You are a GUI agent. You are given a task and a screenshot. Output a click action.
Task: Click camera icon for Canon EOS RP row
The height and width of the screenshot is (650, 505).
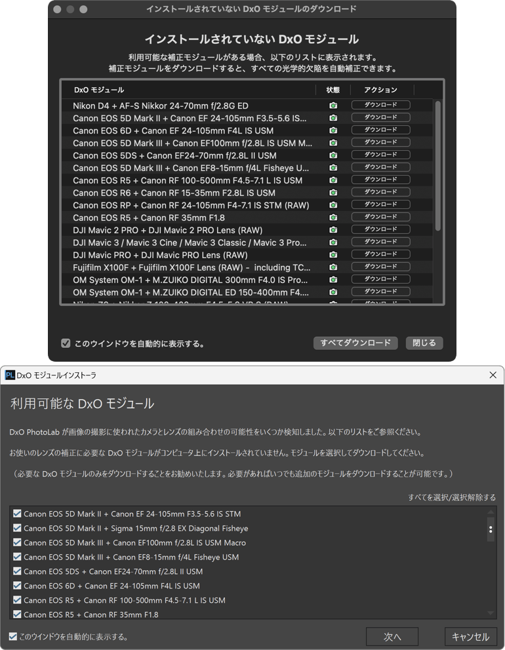pyautogui.click(x=333, y=205)
